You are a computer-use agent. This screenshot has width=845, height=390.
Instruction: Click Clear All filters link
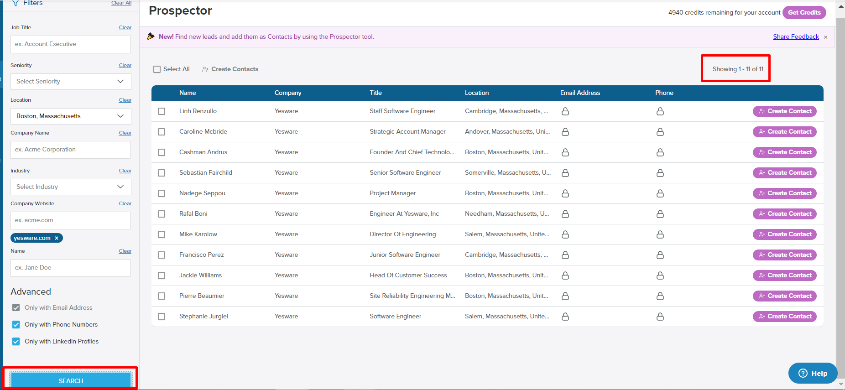121,3
